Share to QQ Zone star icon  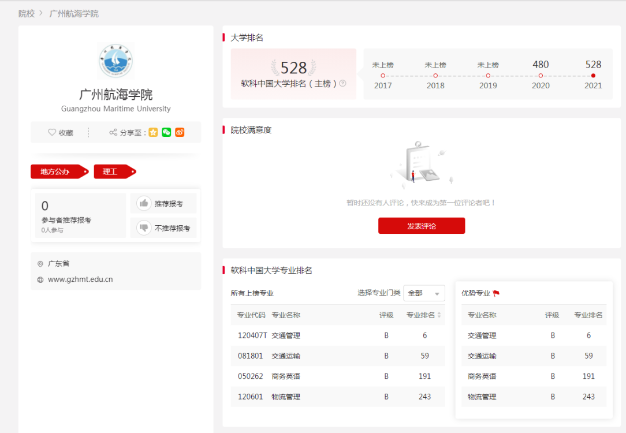click(x=153, y=132)
